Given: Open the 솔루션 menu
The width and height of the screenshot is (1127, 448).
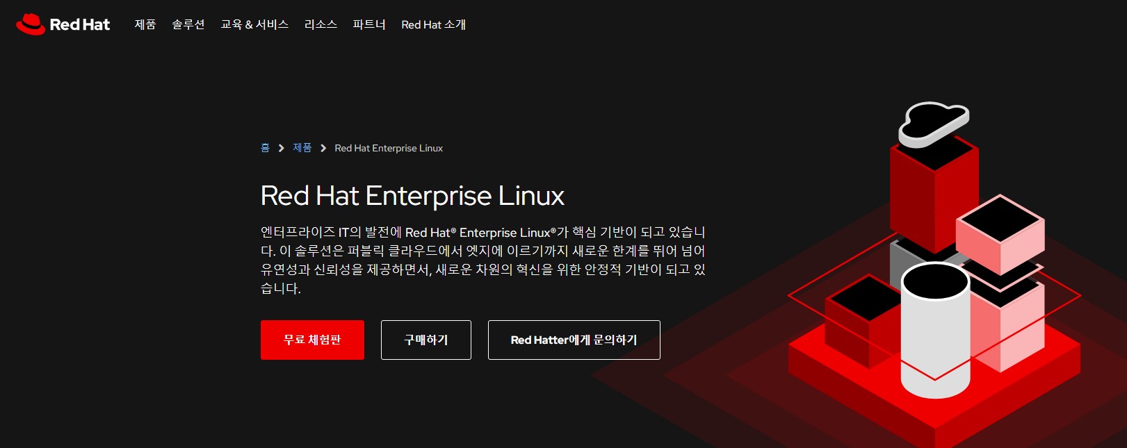Looking at the screenshot, I should coord(188,24).
